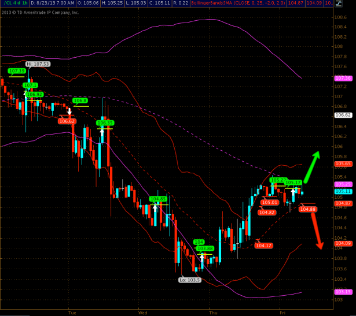Screen dimensions: 356x316
Task: Click the red 104.17 signal bubble
Action: pyautogui.click(x=263, y=246)
